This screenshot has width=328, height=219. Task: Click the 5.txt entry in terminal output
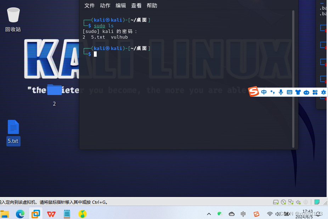point(98,37)
